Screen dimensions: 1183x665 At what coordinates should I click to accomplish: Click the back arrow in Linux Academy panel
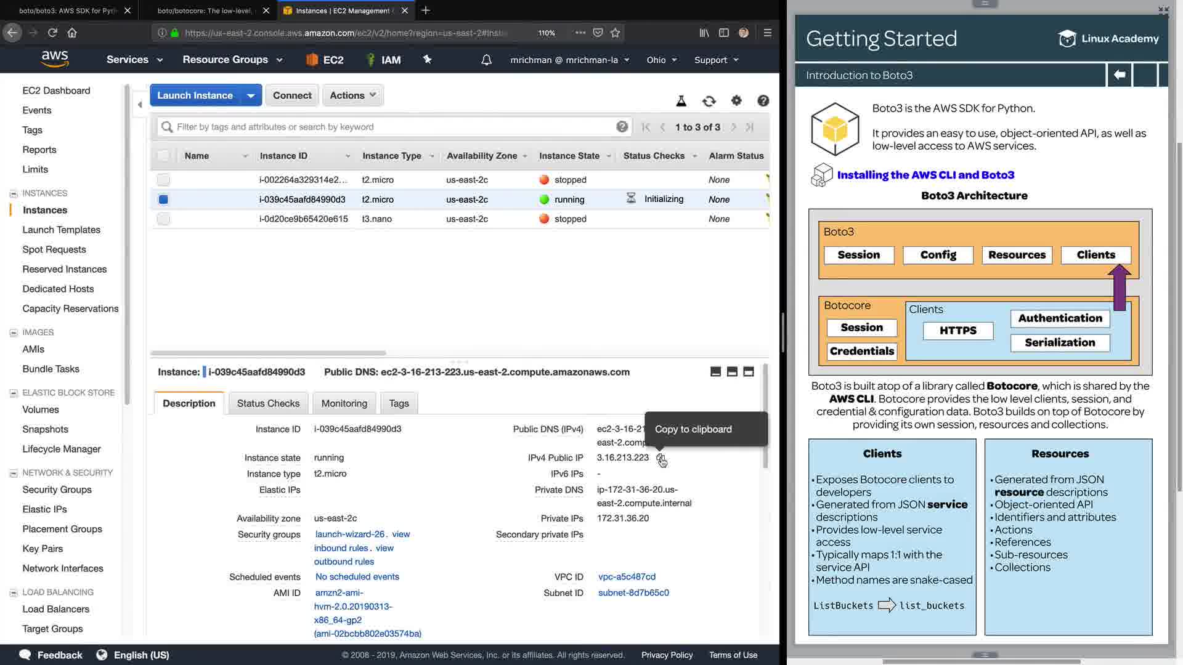1120,75
